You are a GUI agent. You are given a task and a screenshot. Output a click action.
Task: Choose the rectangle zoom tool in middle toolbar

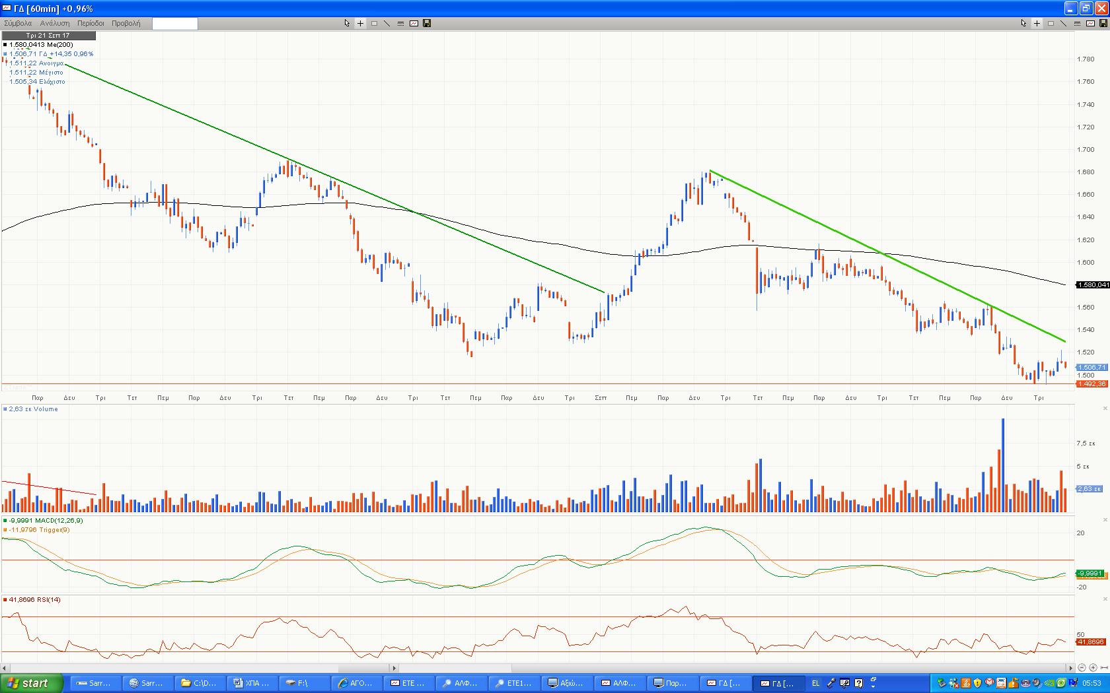pos(374,23)
